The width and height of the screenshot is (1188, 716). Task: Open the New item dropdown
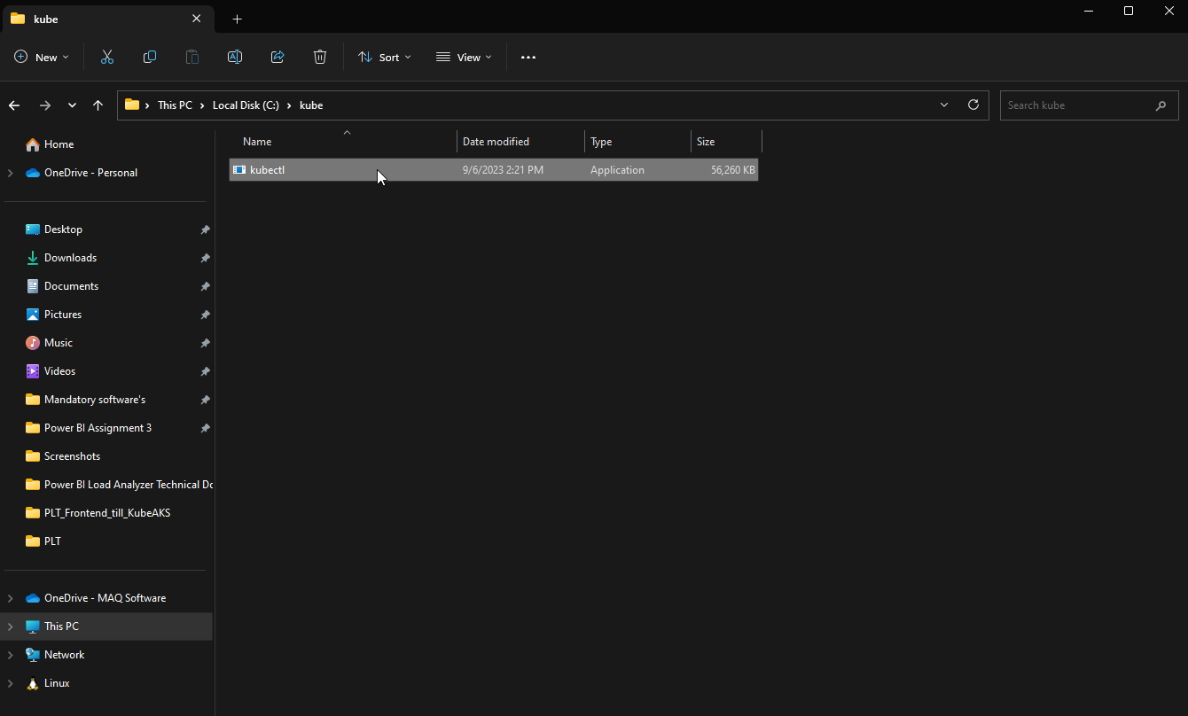click(x=42, y=57)
